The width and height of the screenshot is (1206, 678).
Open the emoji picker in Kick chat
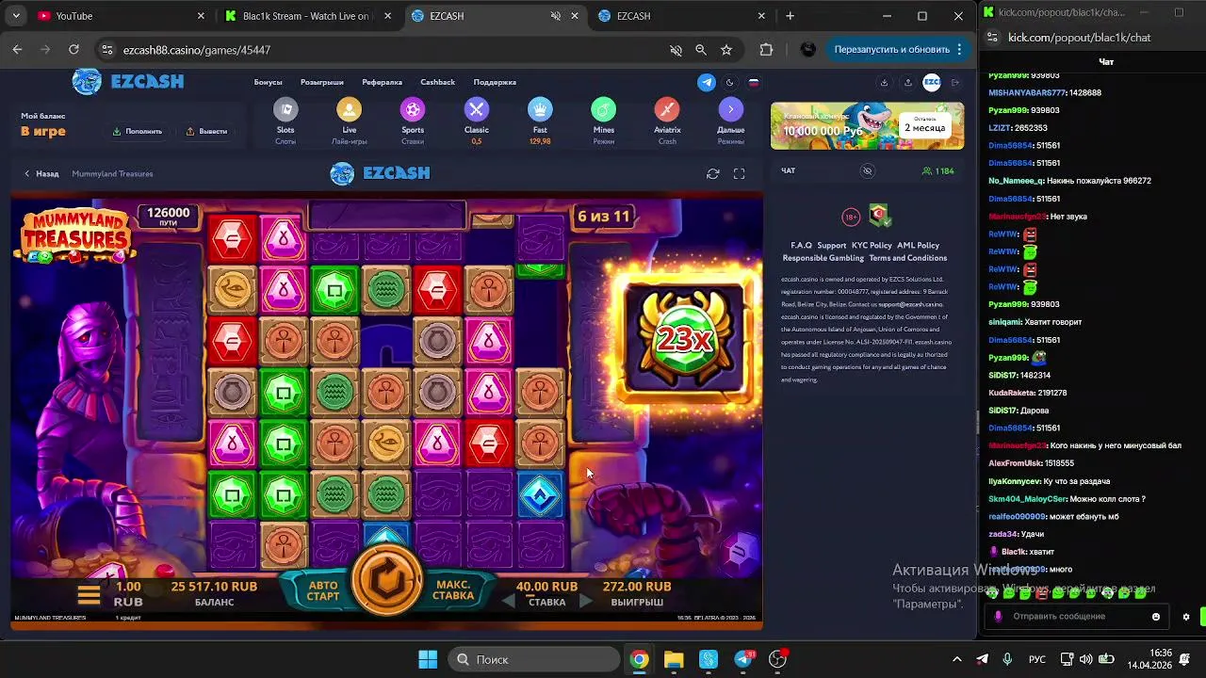click(x=1156, y=617)
